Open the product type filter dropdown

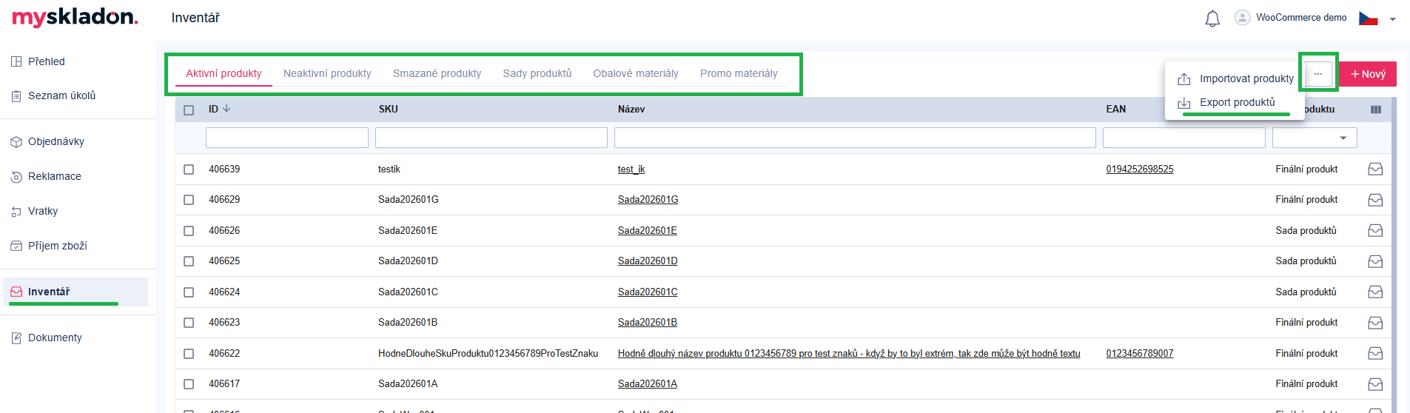click(1315, 138)
